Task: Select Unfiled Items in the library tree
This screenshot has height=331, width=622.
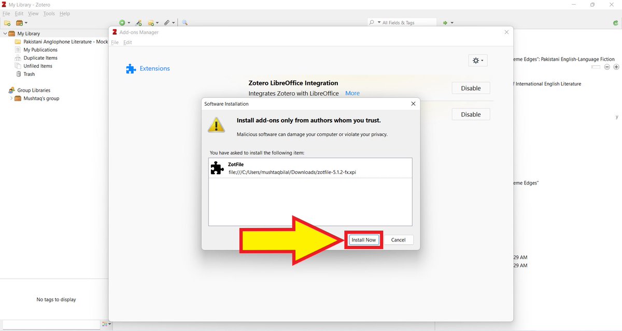Action: pos(38,66)
